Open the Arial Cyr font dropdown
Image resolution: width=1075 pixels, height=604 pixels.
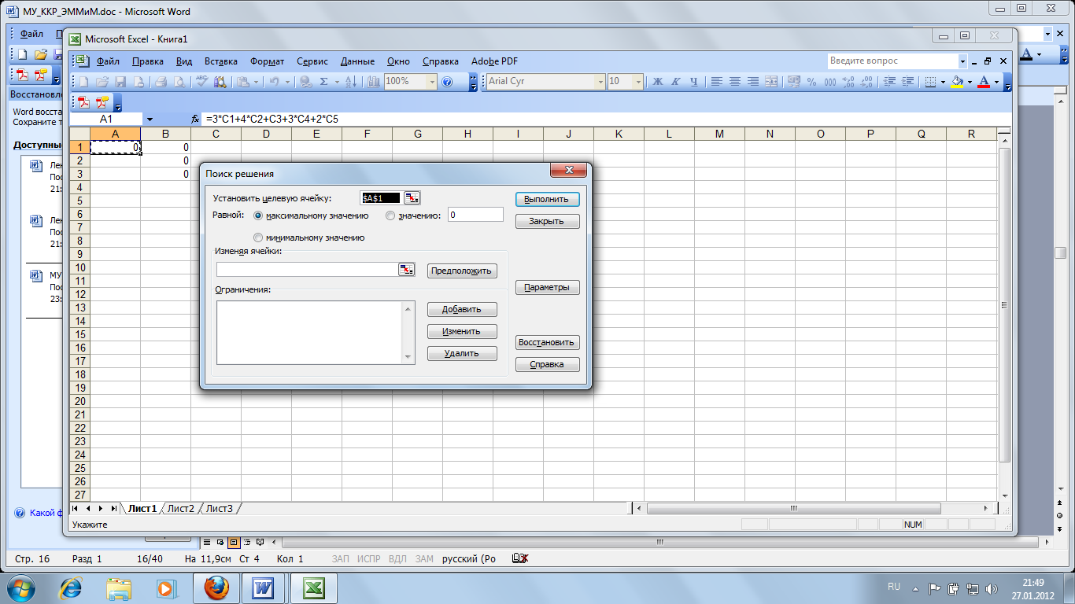tap(600, 81)
